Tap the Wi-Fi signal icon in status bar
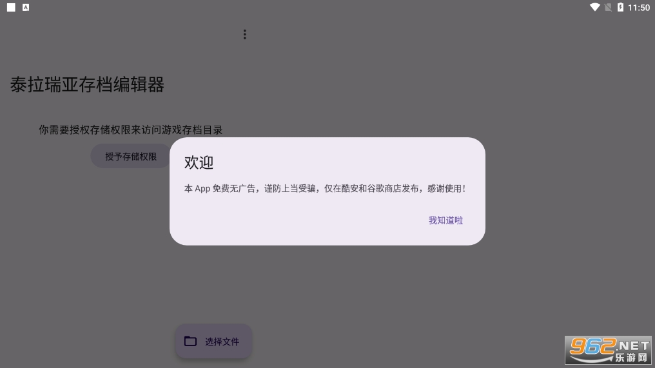This screenshot has height=368, width=655. pyautogui.click(x=595, y=7)
